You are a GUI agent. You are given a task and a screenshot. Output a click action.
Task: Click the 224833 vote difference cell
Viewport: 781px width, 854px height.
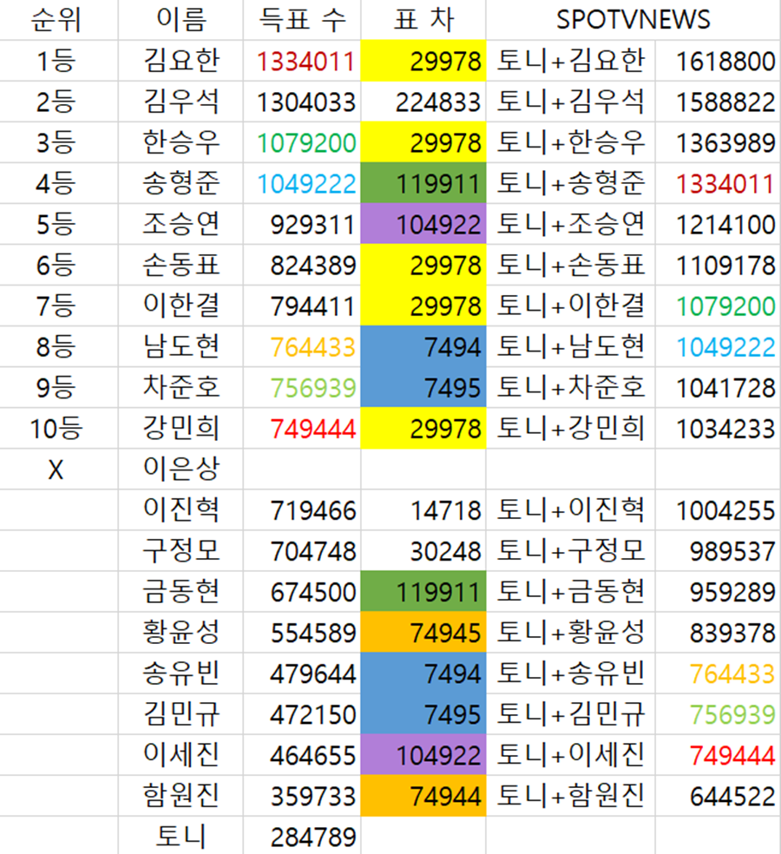(x=436, y=102)
